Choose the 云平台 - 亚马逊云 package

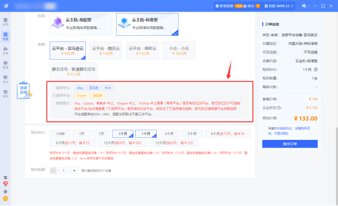click(x=68, y=50)
